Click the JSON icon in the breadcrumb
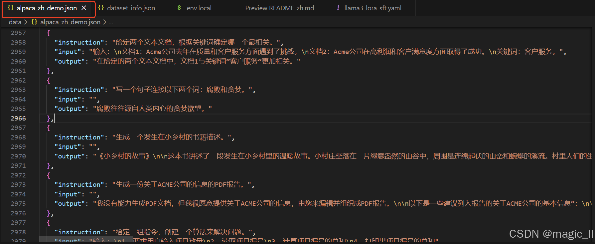 (x=34, y=22)
